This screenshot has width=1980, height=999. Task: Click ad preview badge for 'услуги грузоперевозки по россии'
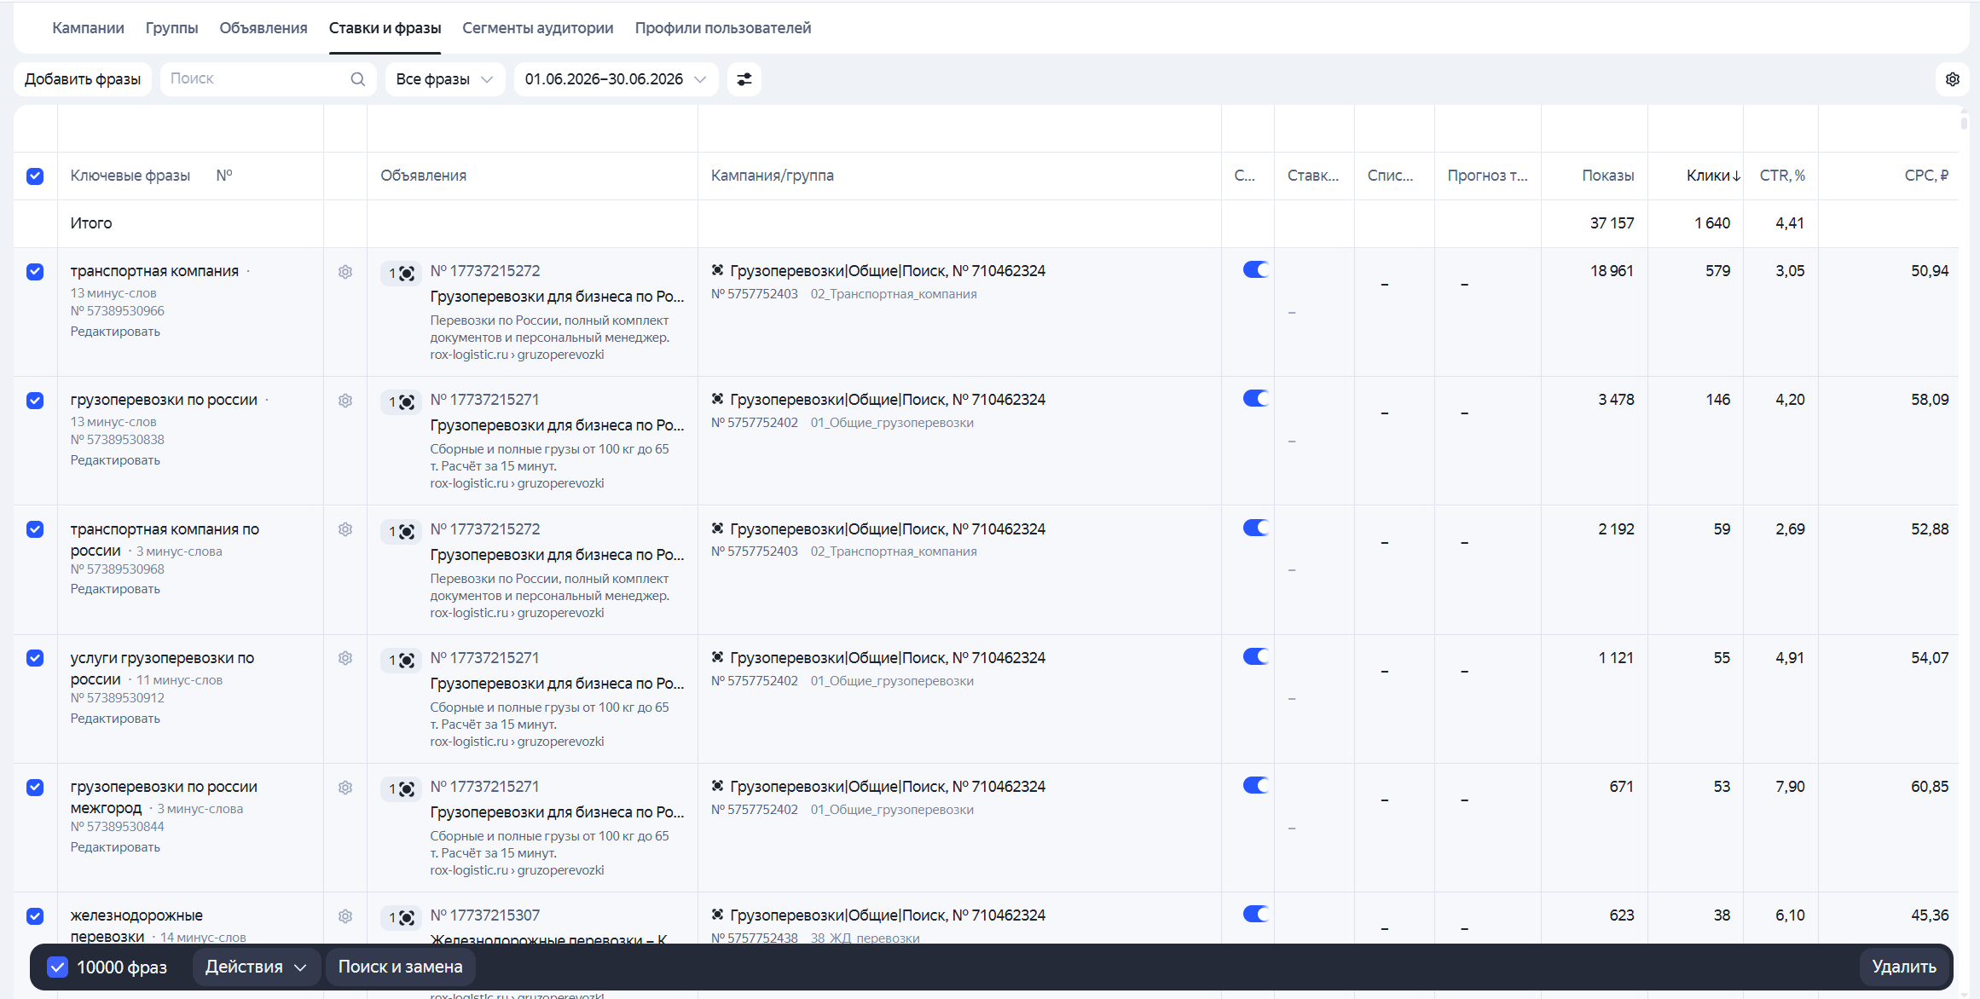(401, 661)
